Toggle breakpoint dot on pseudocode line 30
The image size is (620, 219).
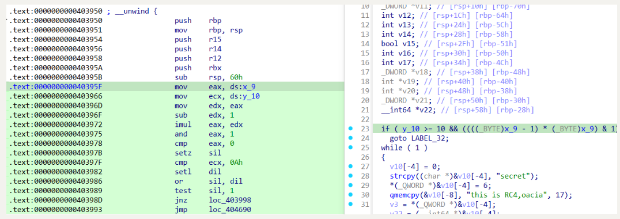(350, 194)
